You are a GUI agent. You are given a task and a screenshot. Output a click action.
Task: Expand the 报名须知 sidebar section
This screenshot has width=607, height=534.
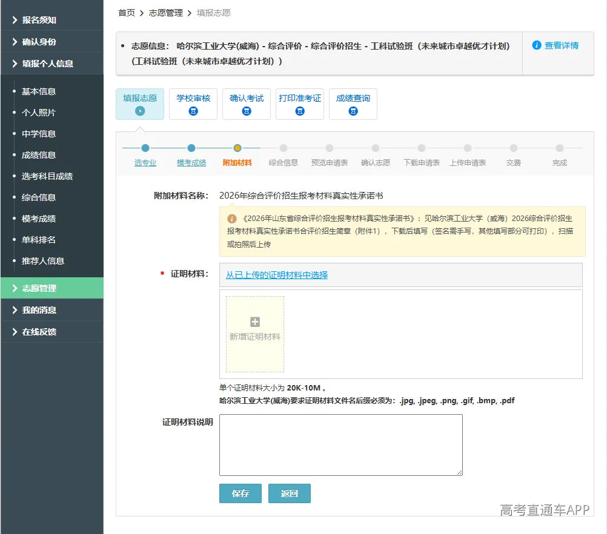point(52,20)
